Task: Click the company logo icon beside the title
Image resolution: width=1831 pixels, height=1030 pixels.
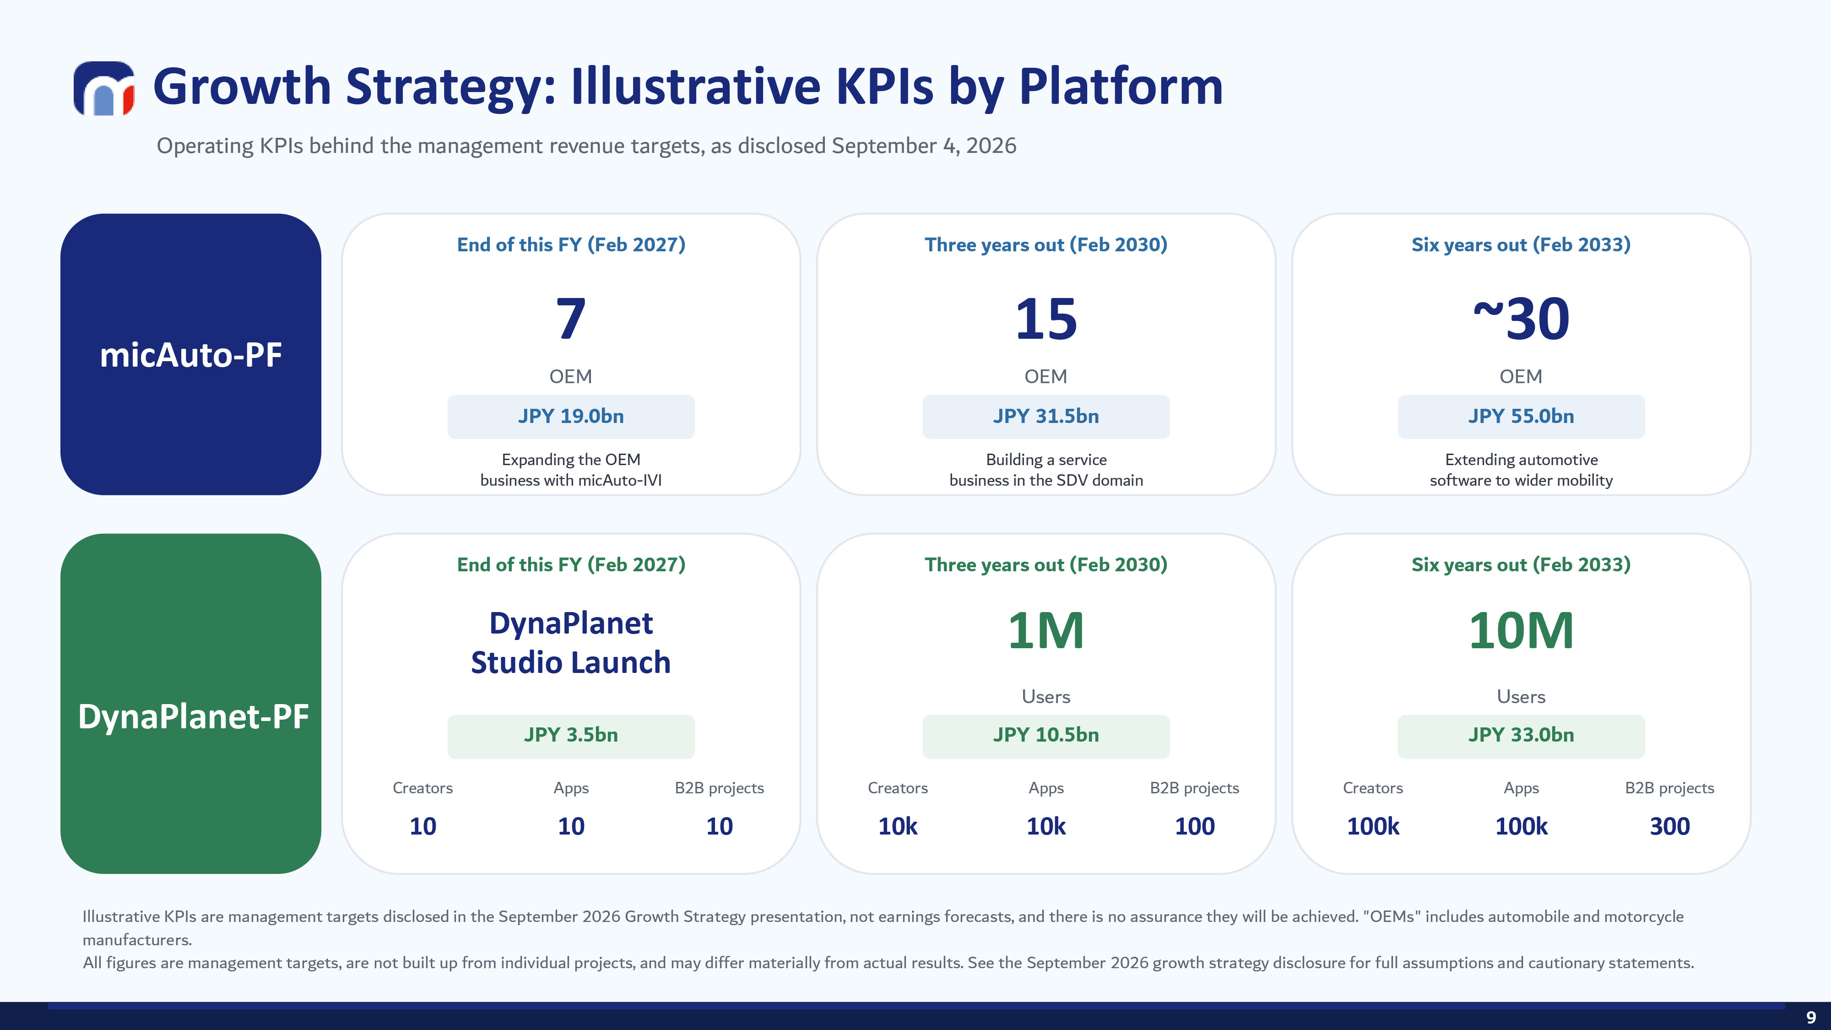Action: point(104,88)
